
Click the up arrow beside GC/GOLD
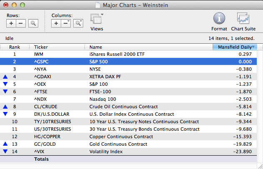tap(5, 144)
